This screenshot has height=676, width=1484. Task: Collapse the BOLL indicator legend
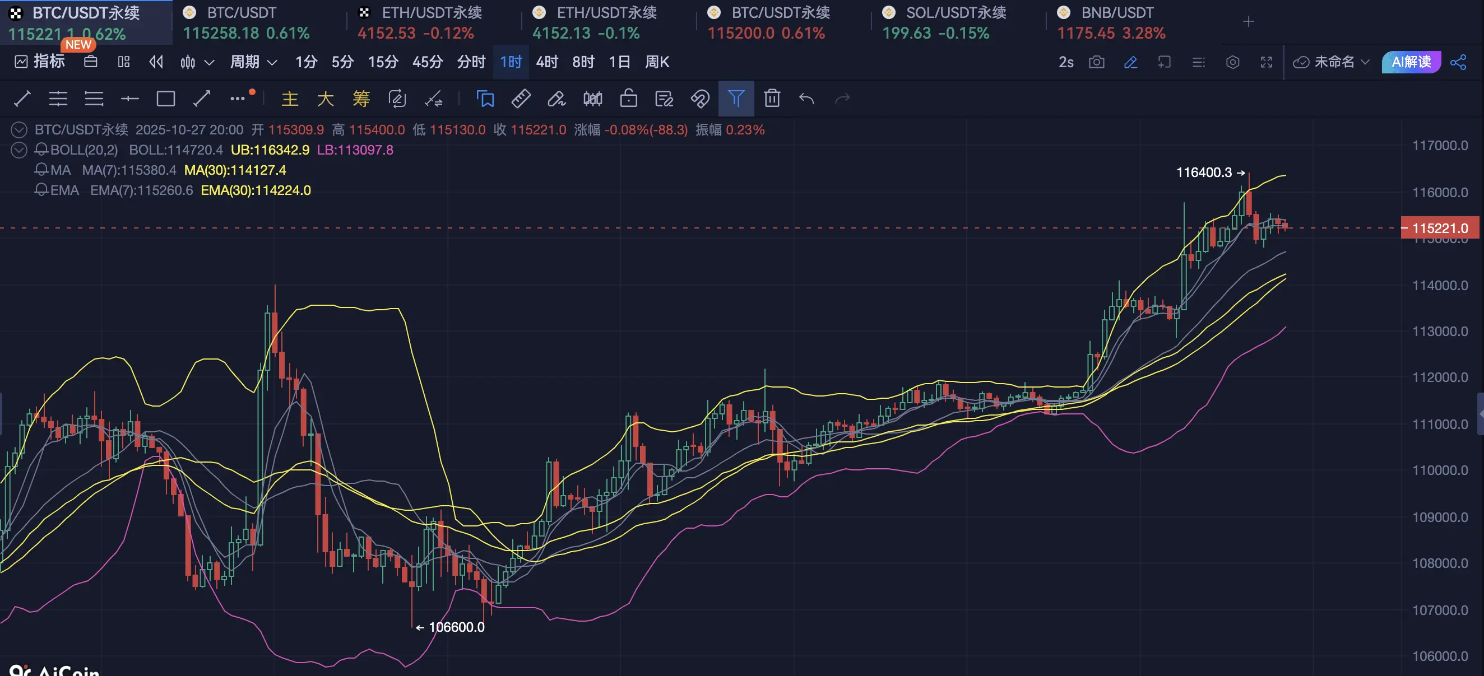[19, 150]
